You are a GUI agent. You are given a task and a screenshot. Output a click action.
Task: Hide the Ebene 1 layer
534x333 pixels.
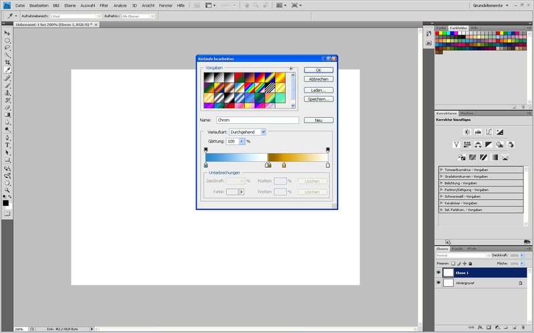439,272
